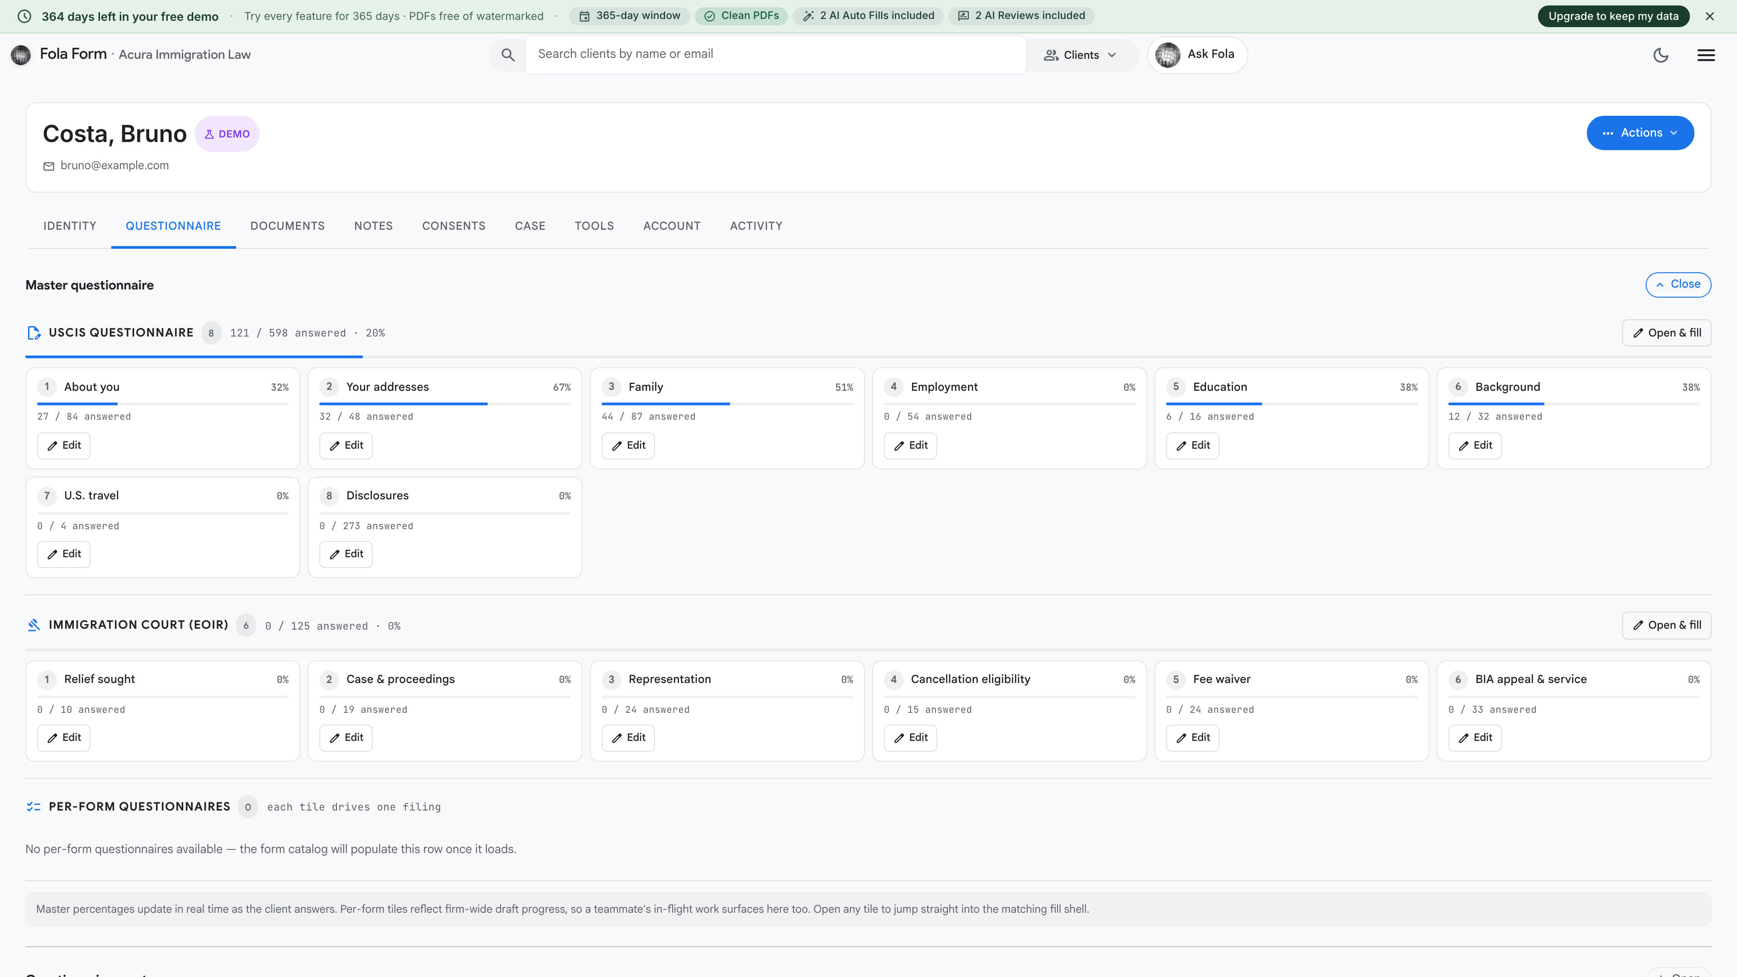The height and width of the screenshot is (977, 1737).
Task: Click the 2 AI Reviews included chip
Action: pos(1021,15)
